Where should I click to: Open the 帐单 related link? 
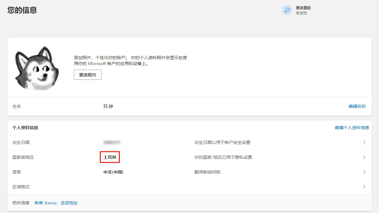[39, 203]
